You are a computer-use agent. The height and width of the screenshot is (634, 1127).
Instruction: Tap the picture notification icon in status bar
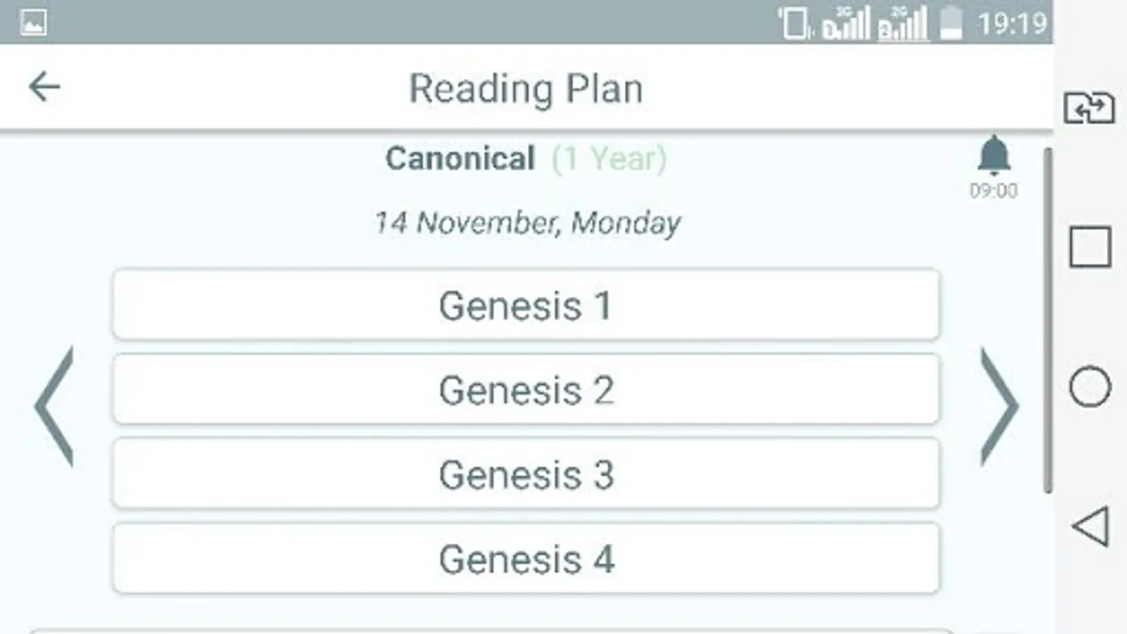click(x=33, y=23)
